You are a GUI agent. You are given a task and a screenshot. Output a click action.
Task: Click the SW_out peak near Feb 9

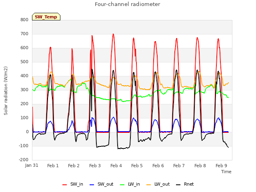pos(219,118)
